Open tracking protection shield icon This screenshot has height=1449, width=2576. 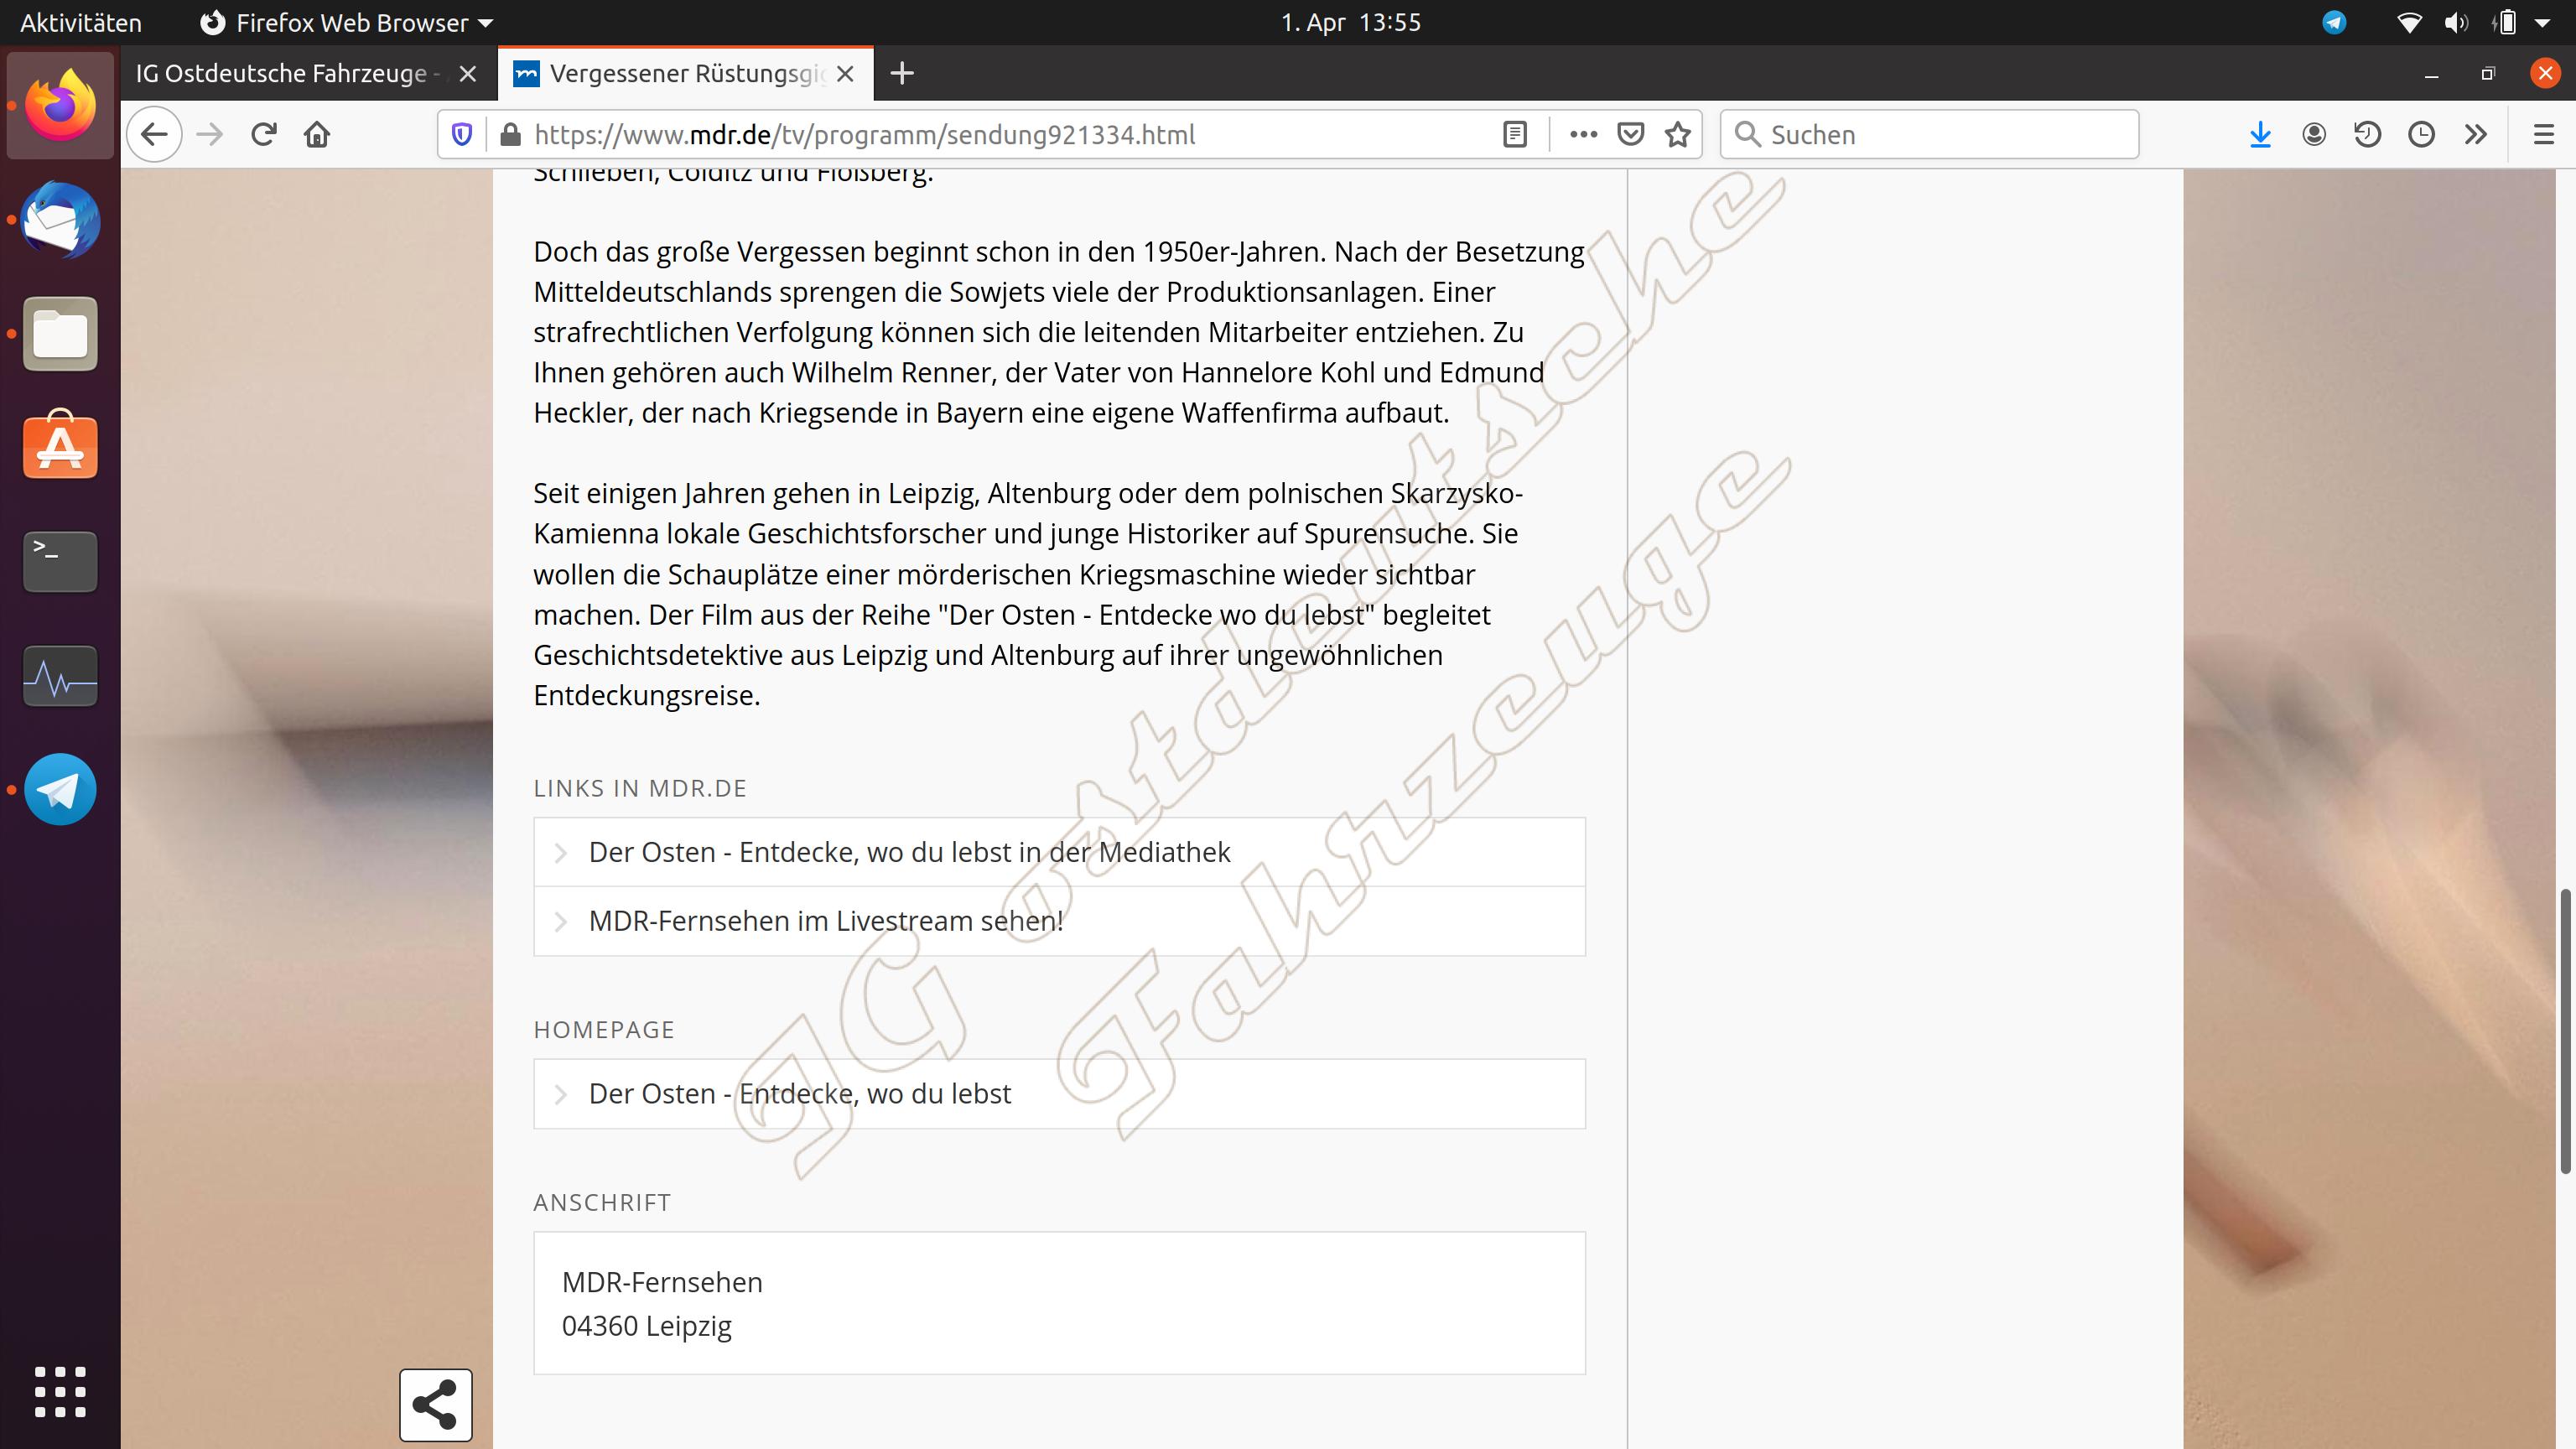(x=462, y=134)
